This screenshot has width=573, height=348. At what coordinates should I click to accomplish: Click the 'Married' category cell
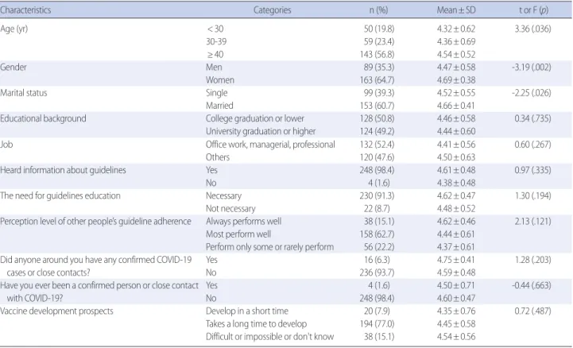(x=219, y=106)
